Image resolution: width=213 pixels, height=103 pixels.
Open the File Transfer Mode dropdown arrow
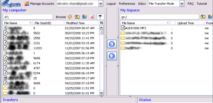click(x=182, y=4)
